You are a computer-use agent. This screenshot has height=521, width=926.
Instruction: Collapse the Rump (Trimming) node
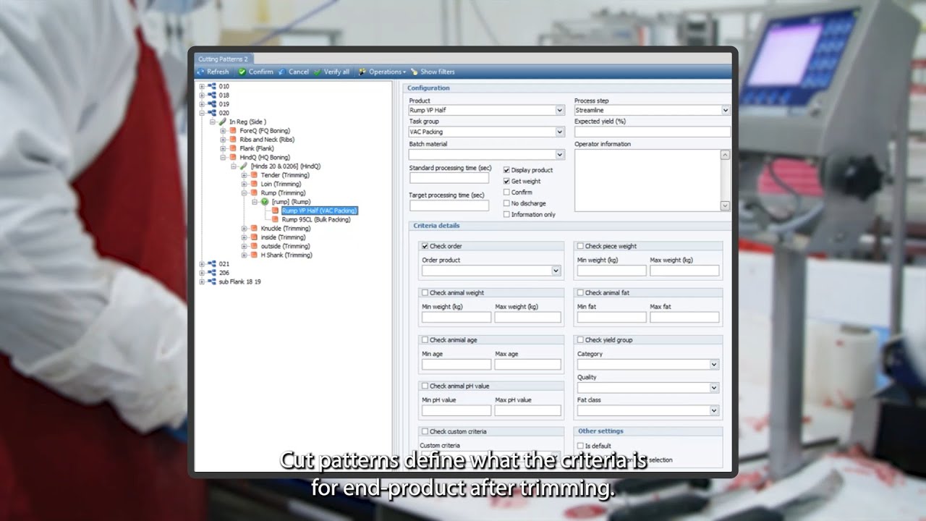click(x=245, y=193)
